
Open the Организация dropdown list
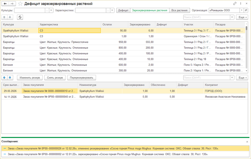coord(242,10)
